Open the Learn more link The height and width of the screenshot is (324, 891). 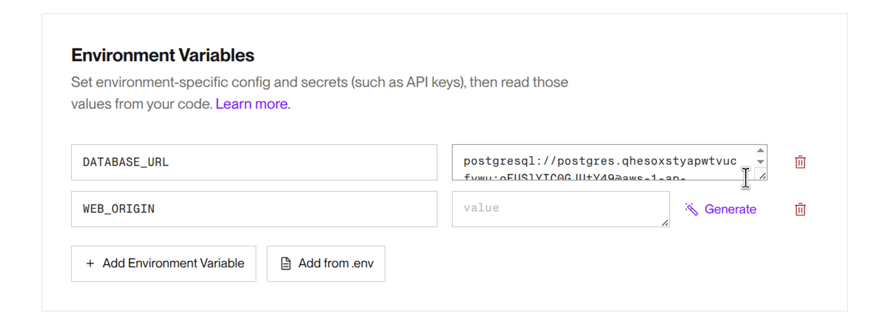253,104
